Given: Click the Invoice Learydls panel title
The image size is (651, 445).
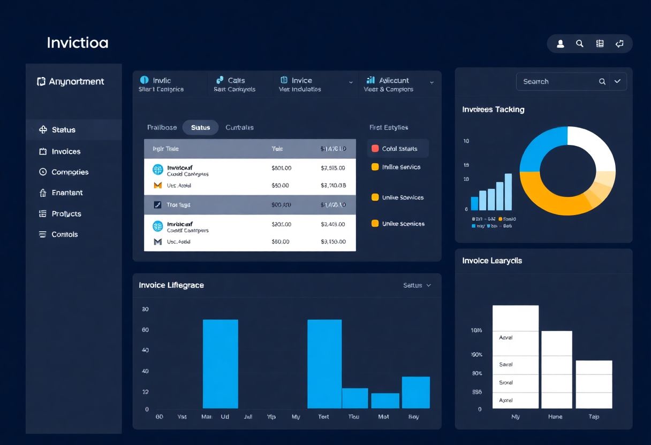Looking at the screenshot, I should tap(492, 261).
